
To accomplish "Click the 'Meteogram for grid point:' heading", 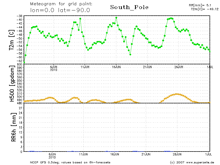I will (x=61, y=4).
